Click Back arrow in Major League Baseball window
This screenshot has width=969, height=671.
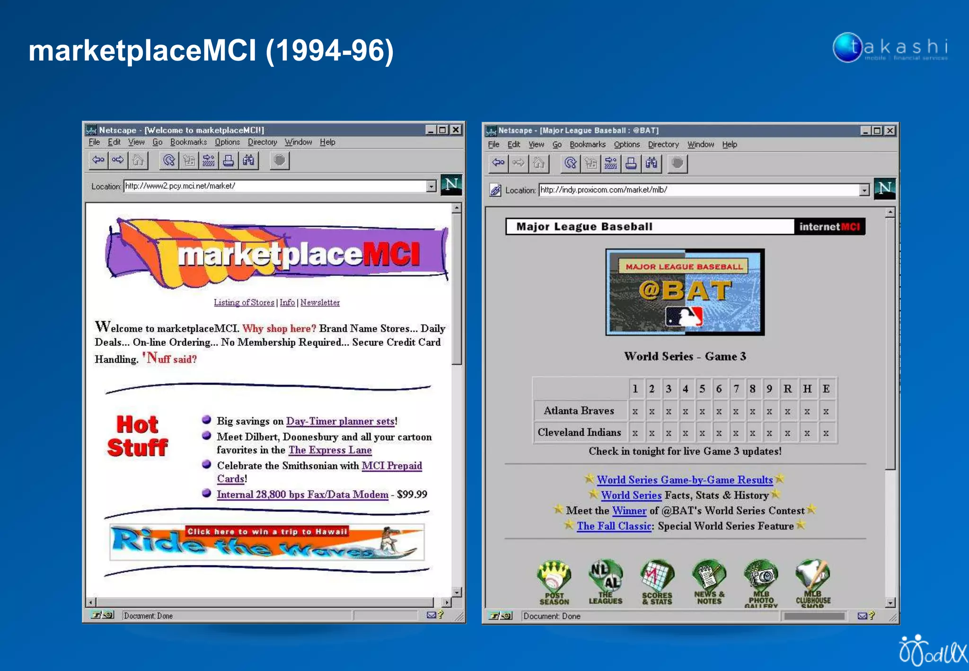(x=498, y=163)
